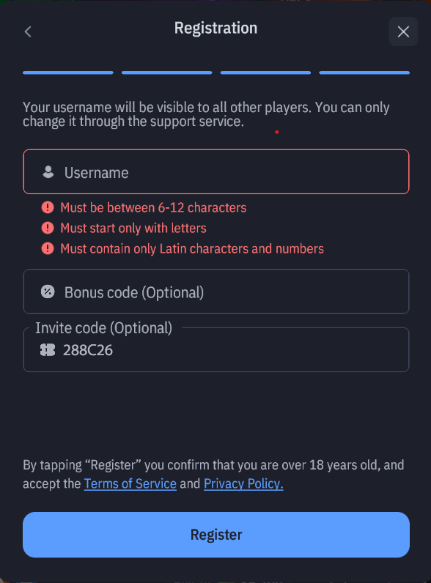The image size is (431, 583).
Task: Select the second progress step bar
Action: pos(166,73)
